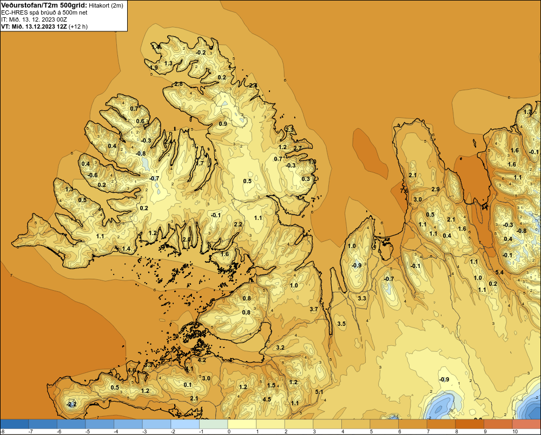Click the temperature value 2.8

[179, 84]
